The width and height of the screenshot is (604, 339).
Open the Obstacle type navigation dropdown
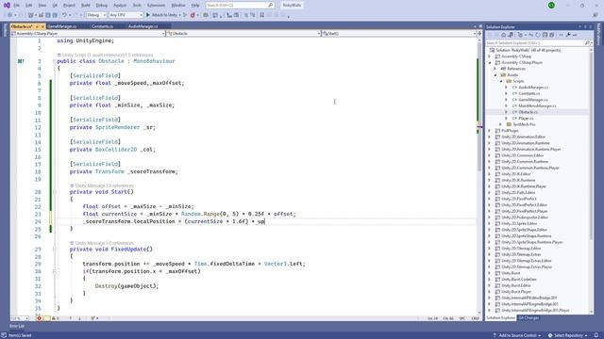[x=243, y=34]
